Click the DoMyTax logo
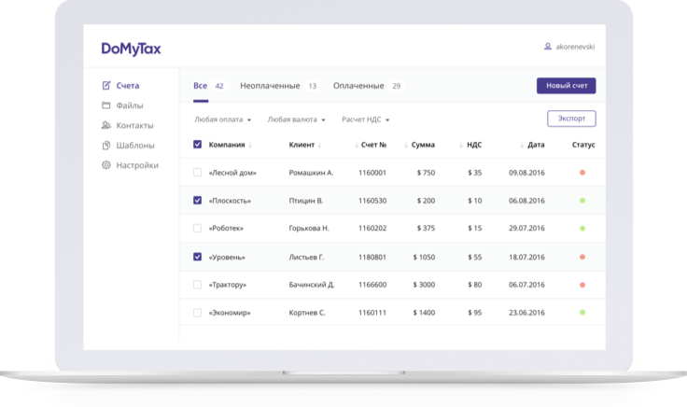This screenshot has height=407, width=687. [x=131, y=49]
